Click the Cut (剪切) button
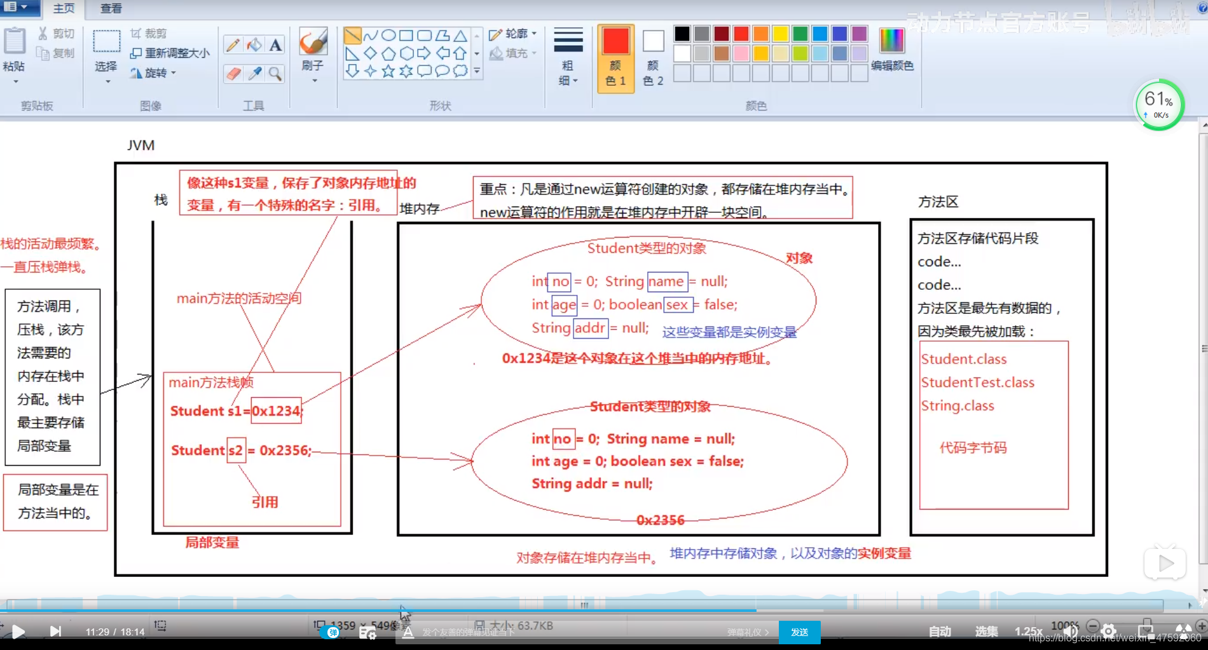The width and height of the screenshot is (1208, 650). [x=57, y=34]
